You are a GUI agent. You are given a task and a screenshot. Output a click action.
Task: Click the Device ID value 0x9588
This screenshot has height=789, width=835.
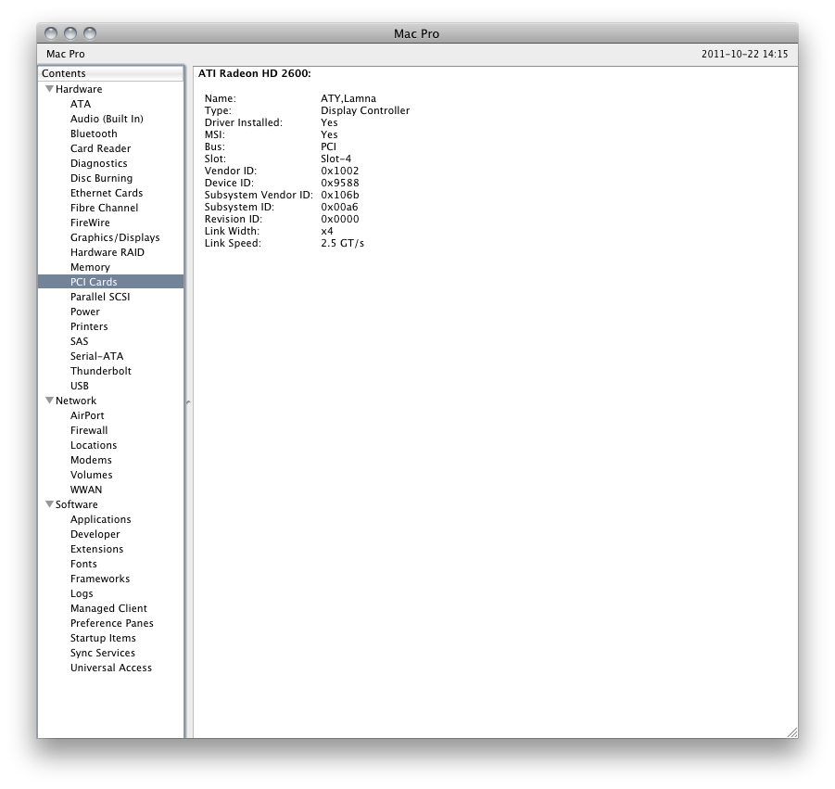coord(340,183)
